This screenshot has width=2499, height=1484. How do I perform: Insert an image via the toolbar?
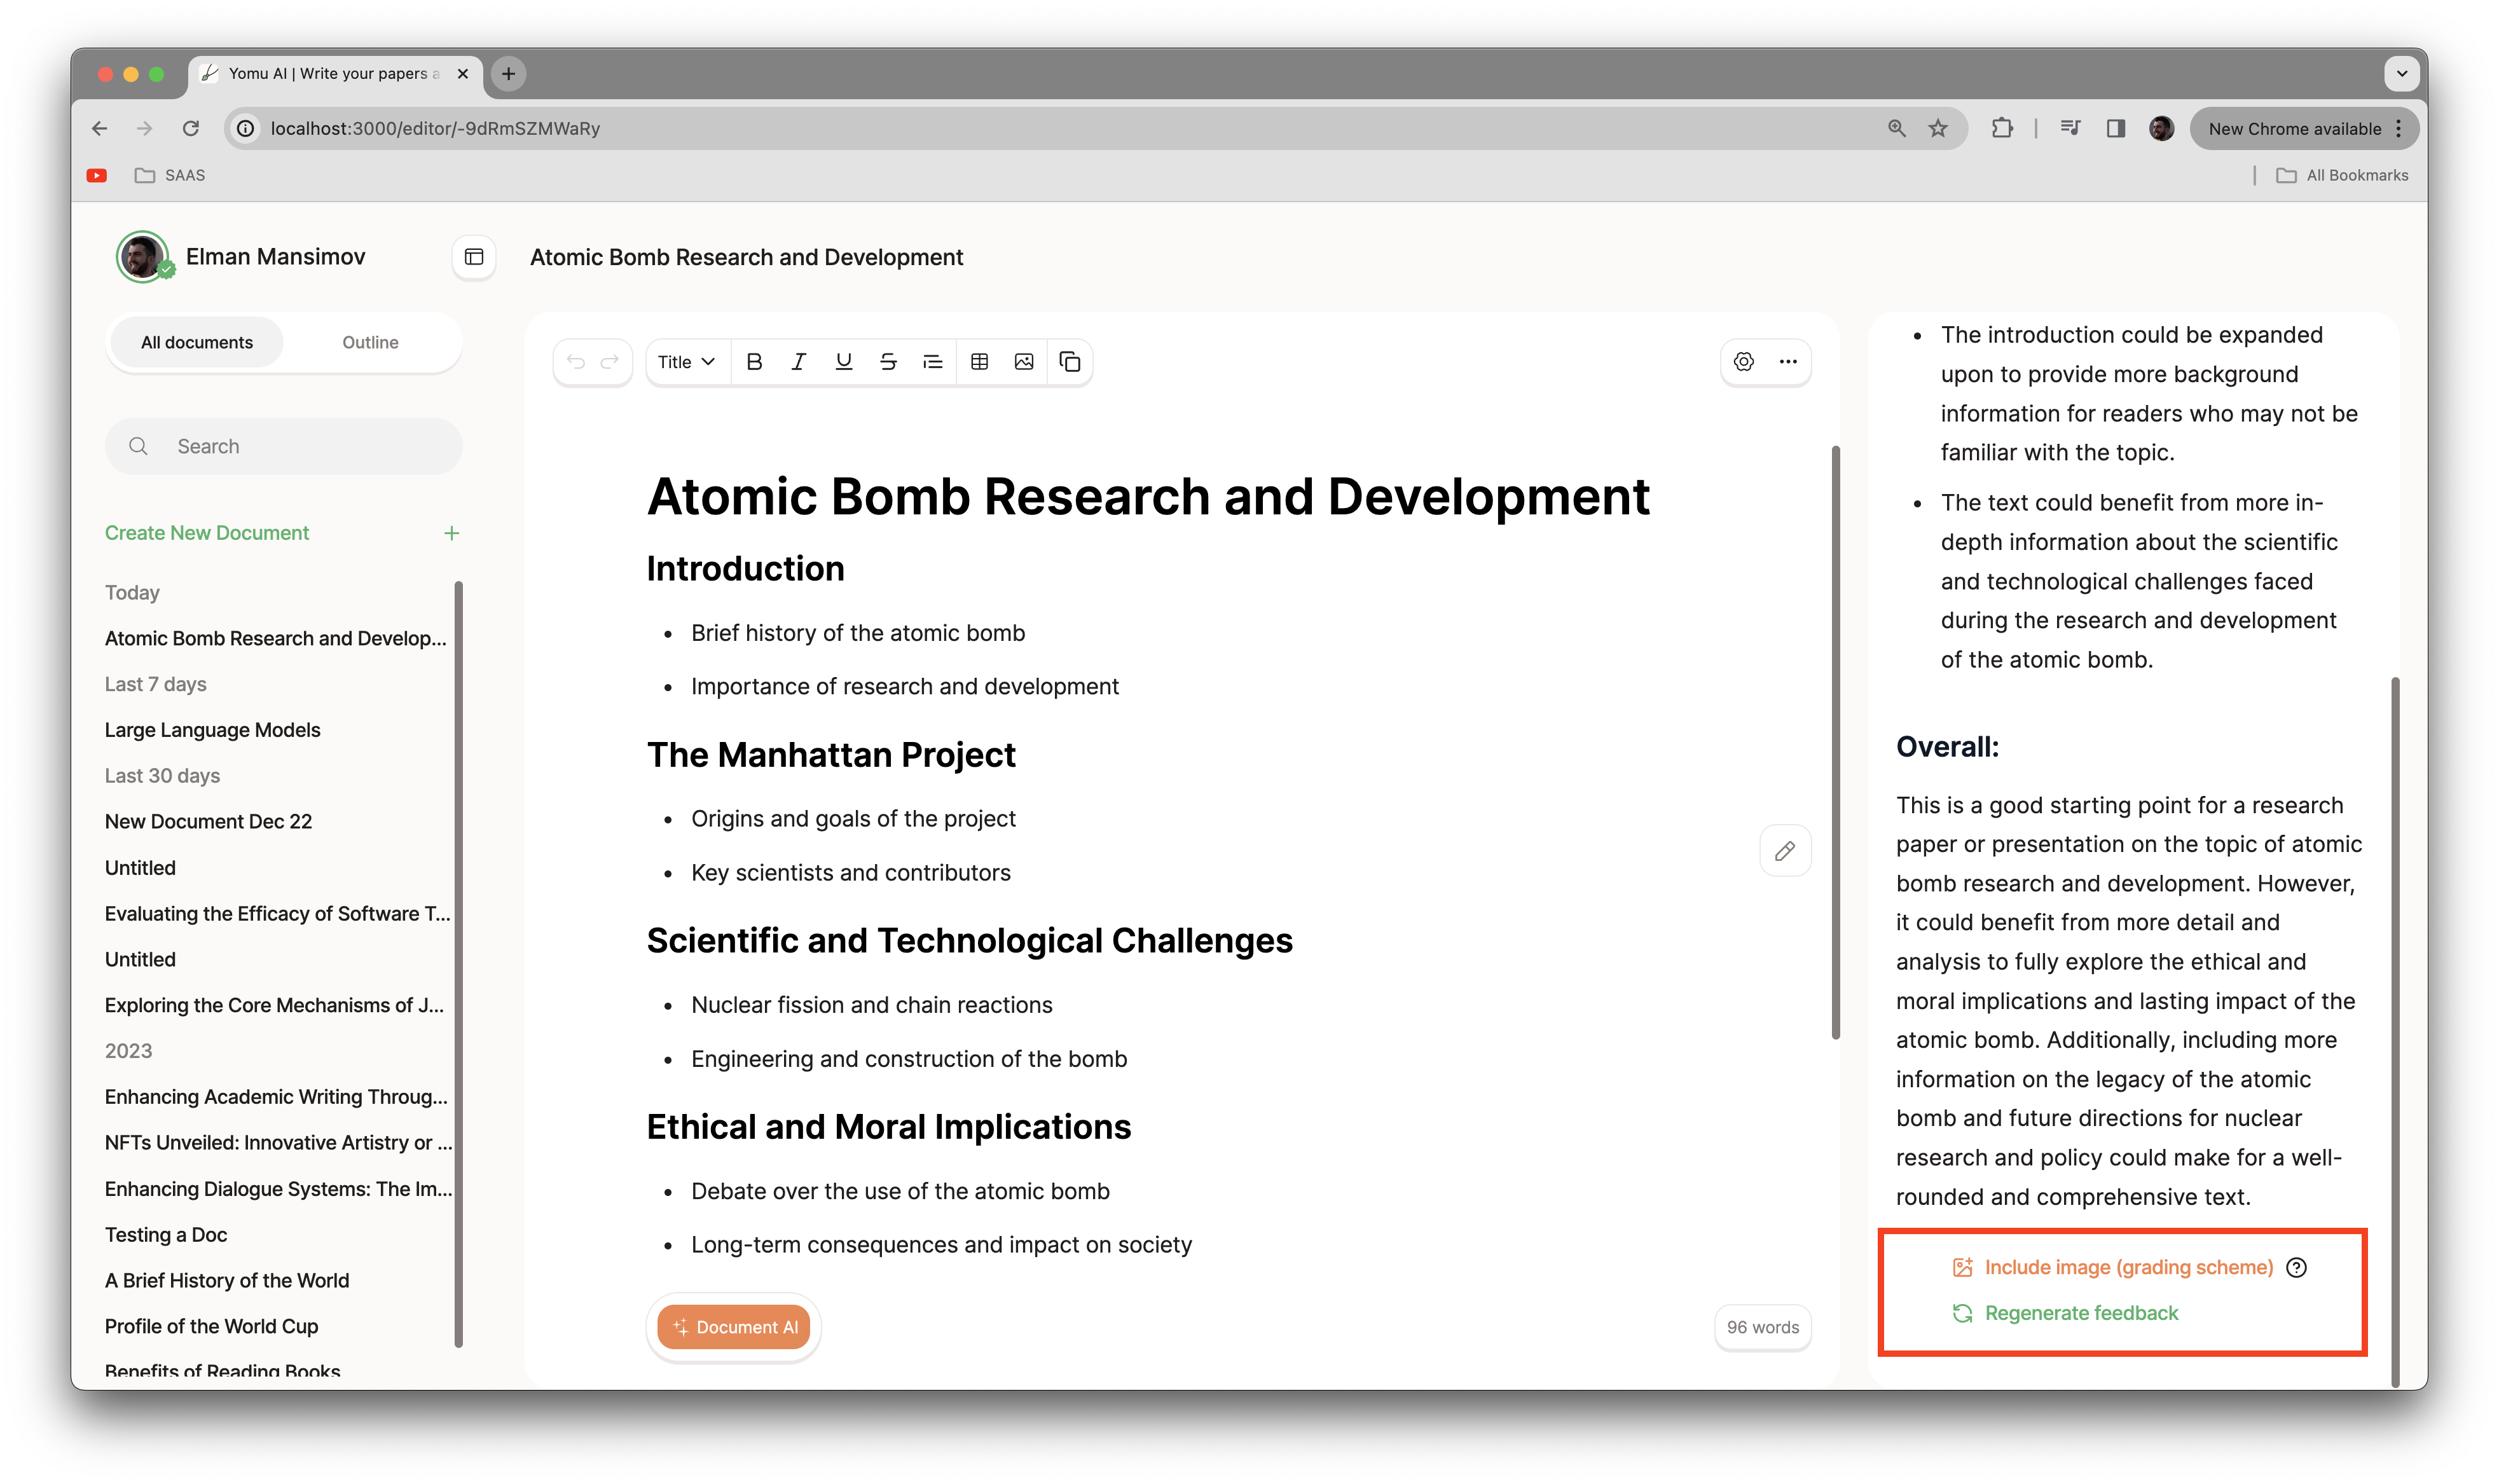point(1023,362)
